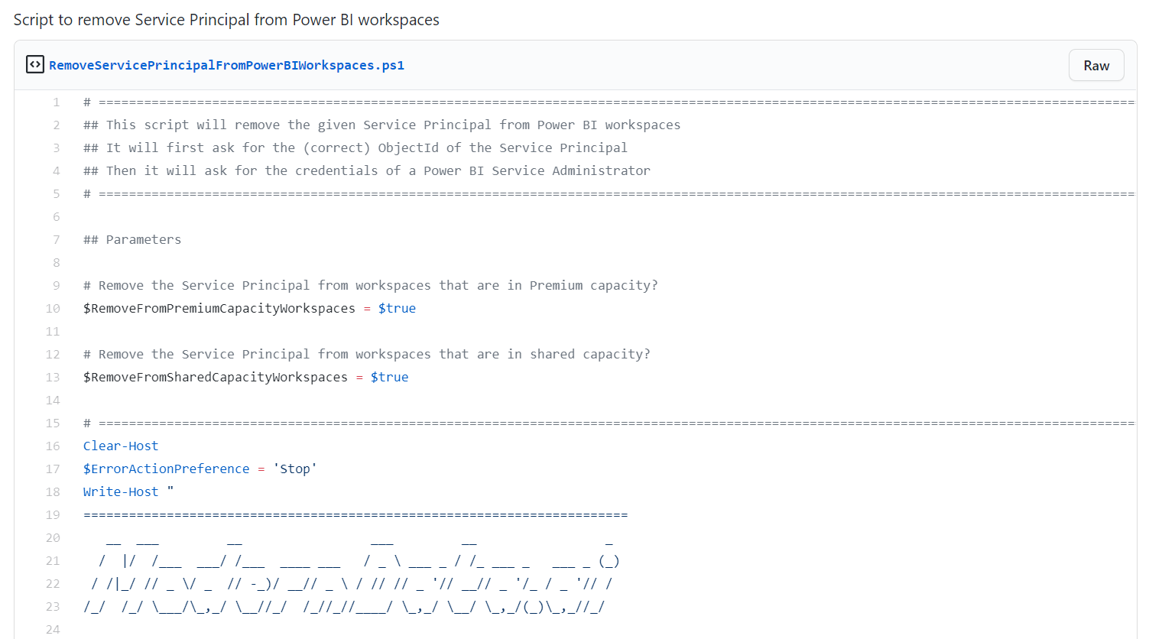Screen dimensions: 1162x639
Task: Select line number 2
Action: click(56, 125)
